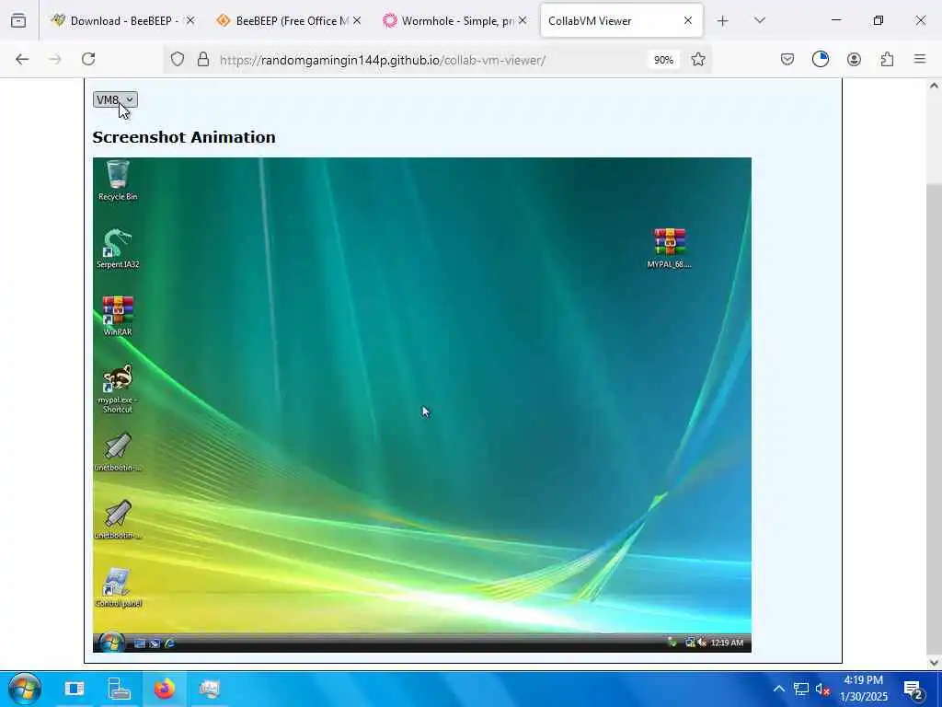
Task: Click the Internet Explorer quick launch icon
Action: (x=170, y=643)
